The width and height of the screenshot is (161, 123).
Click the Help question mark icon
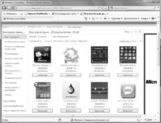(153, 18)
